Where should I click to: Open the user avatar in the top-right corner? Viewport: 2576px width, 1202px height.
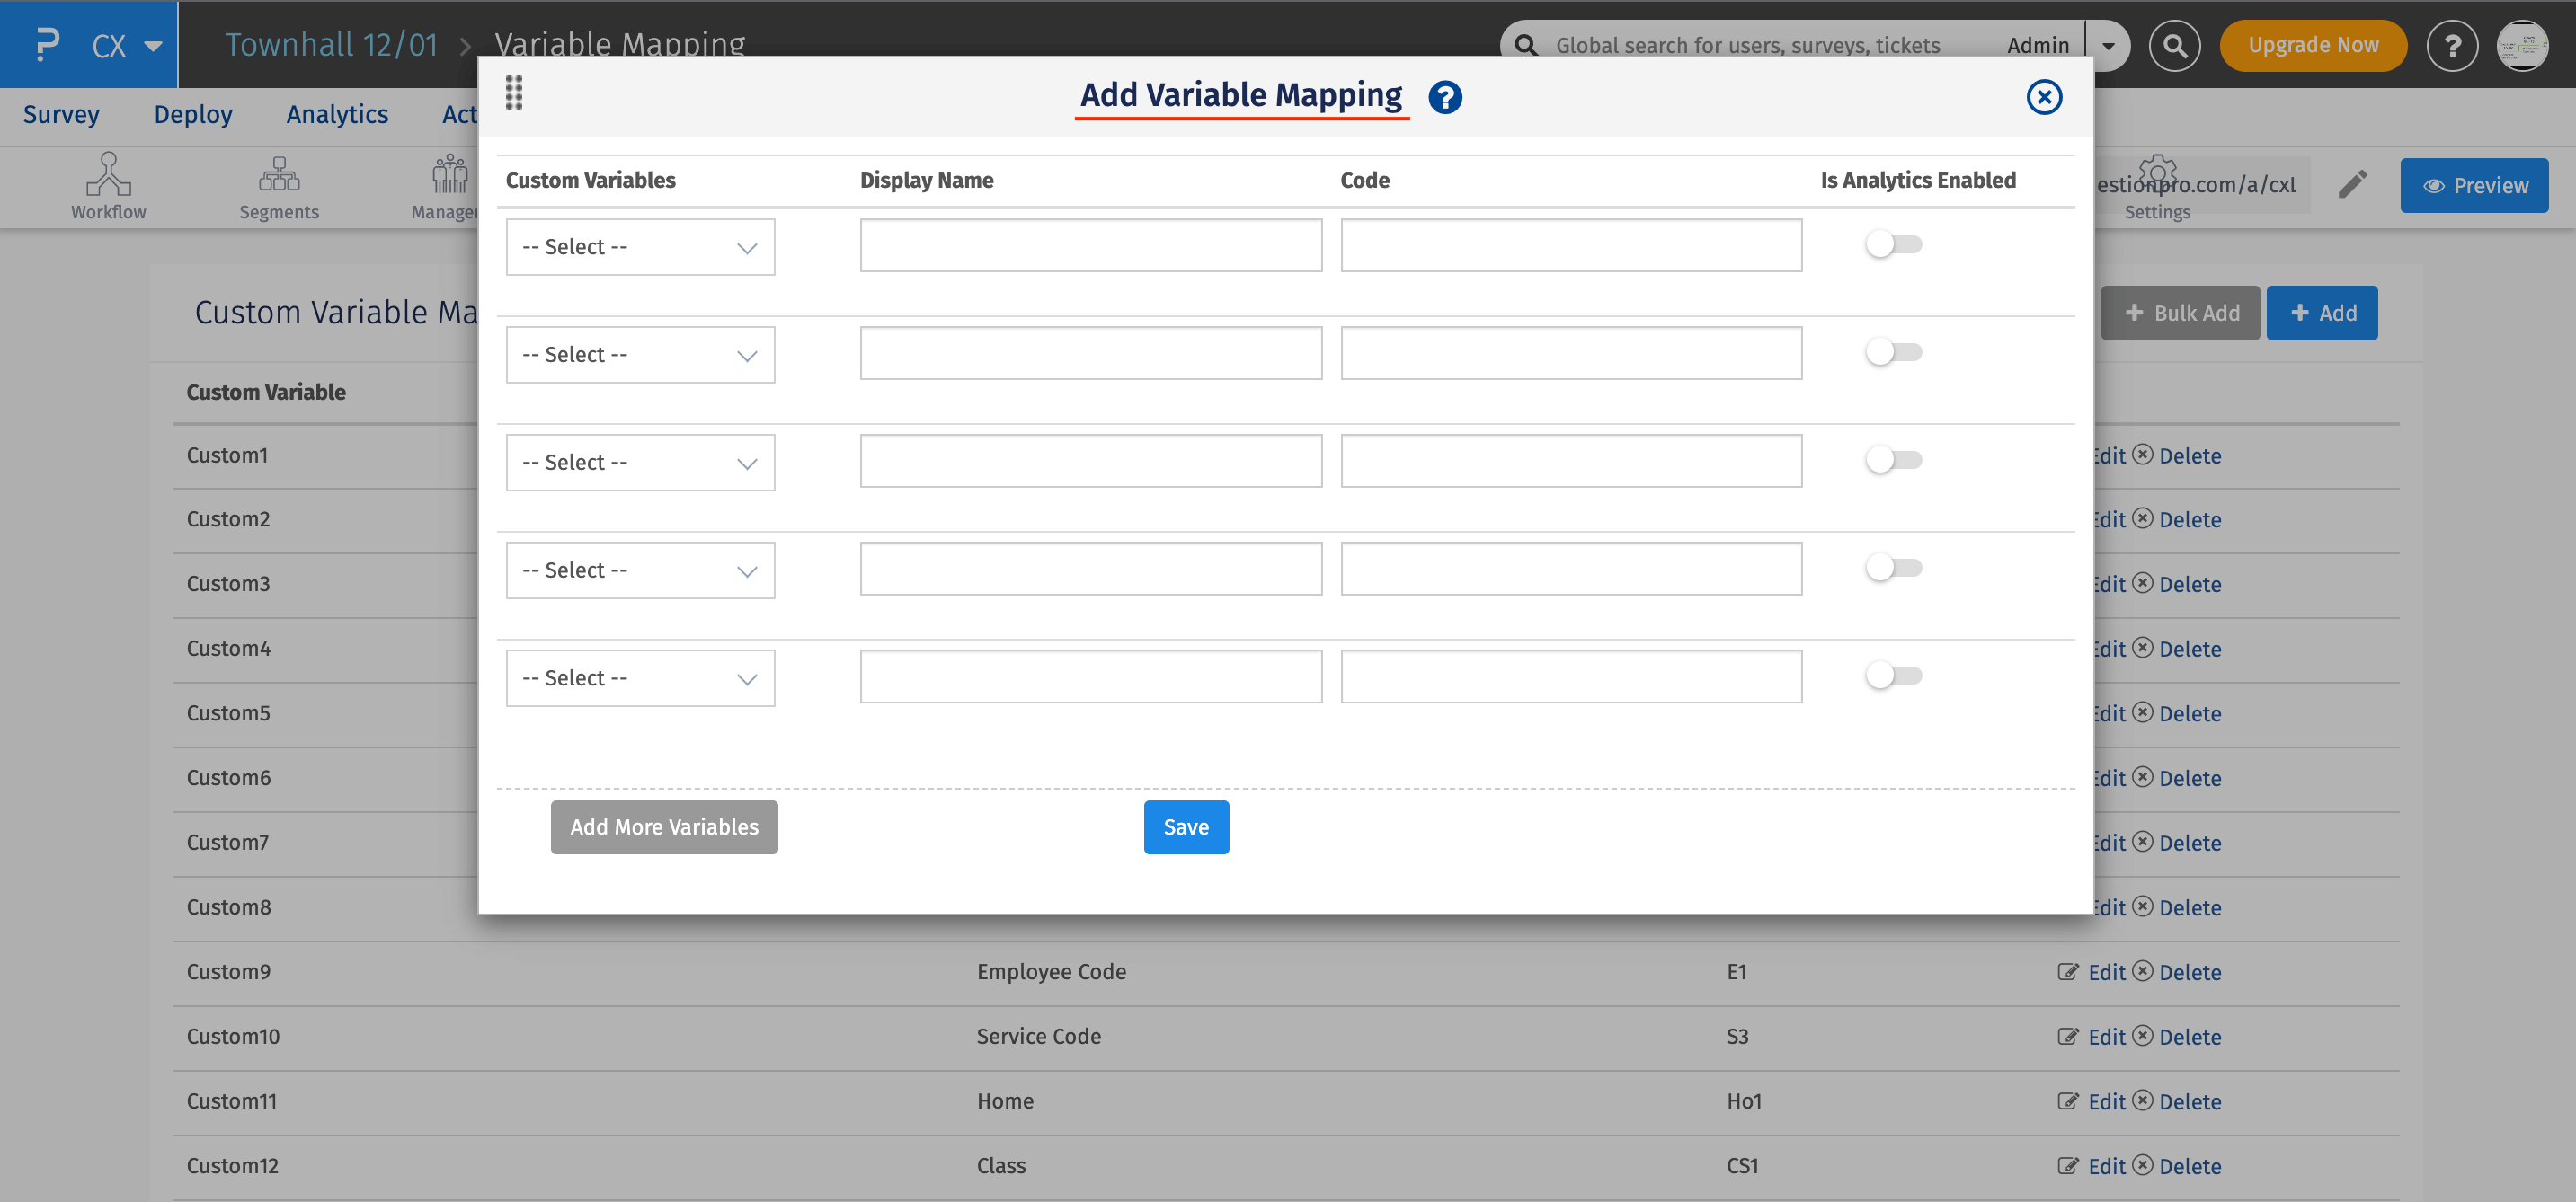click(x=2522, y=45)
